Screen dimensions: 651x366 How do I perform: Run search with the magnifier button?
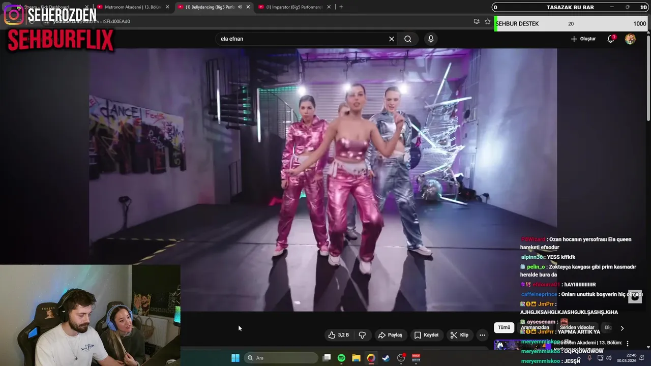[408, 39]
